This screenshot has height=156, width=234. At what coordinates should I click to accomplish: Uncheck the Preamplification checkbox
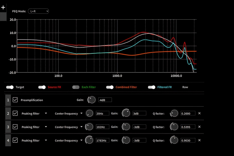click(x=15, y=100)
